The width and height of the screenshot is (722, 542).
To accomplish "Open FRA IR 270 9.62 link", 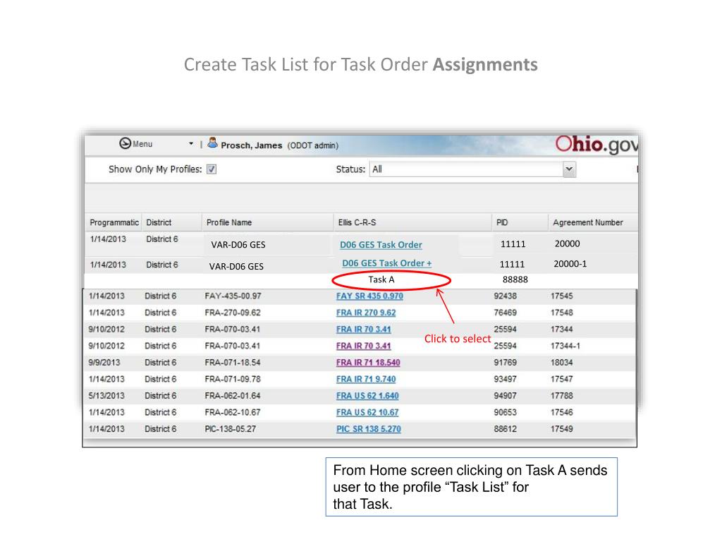I will [366, 313].
